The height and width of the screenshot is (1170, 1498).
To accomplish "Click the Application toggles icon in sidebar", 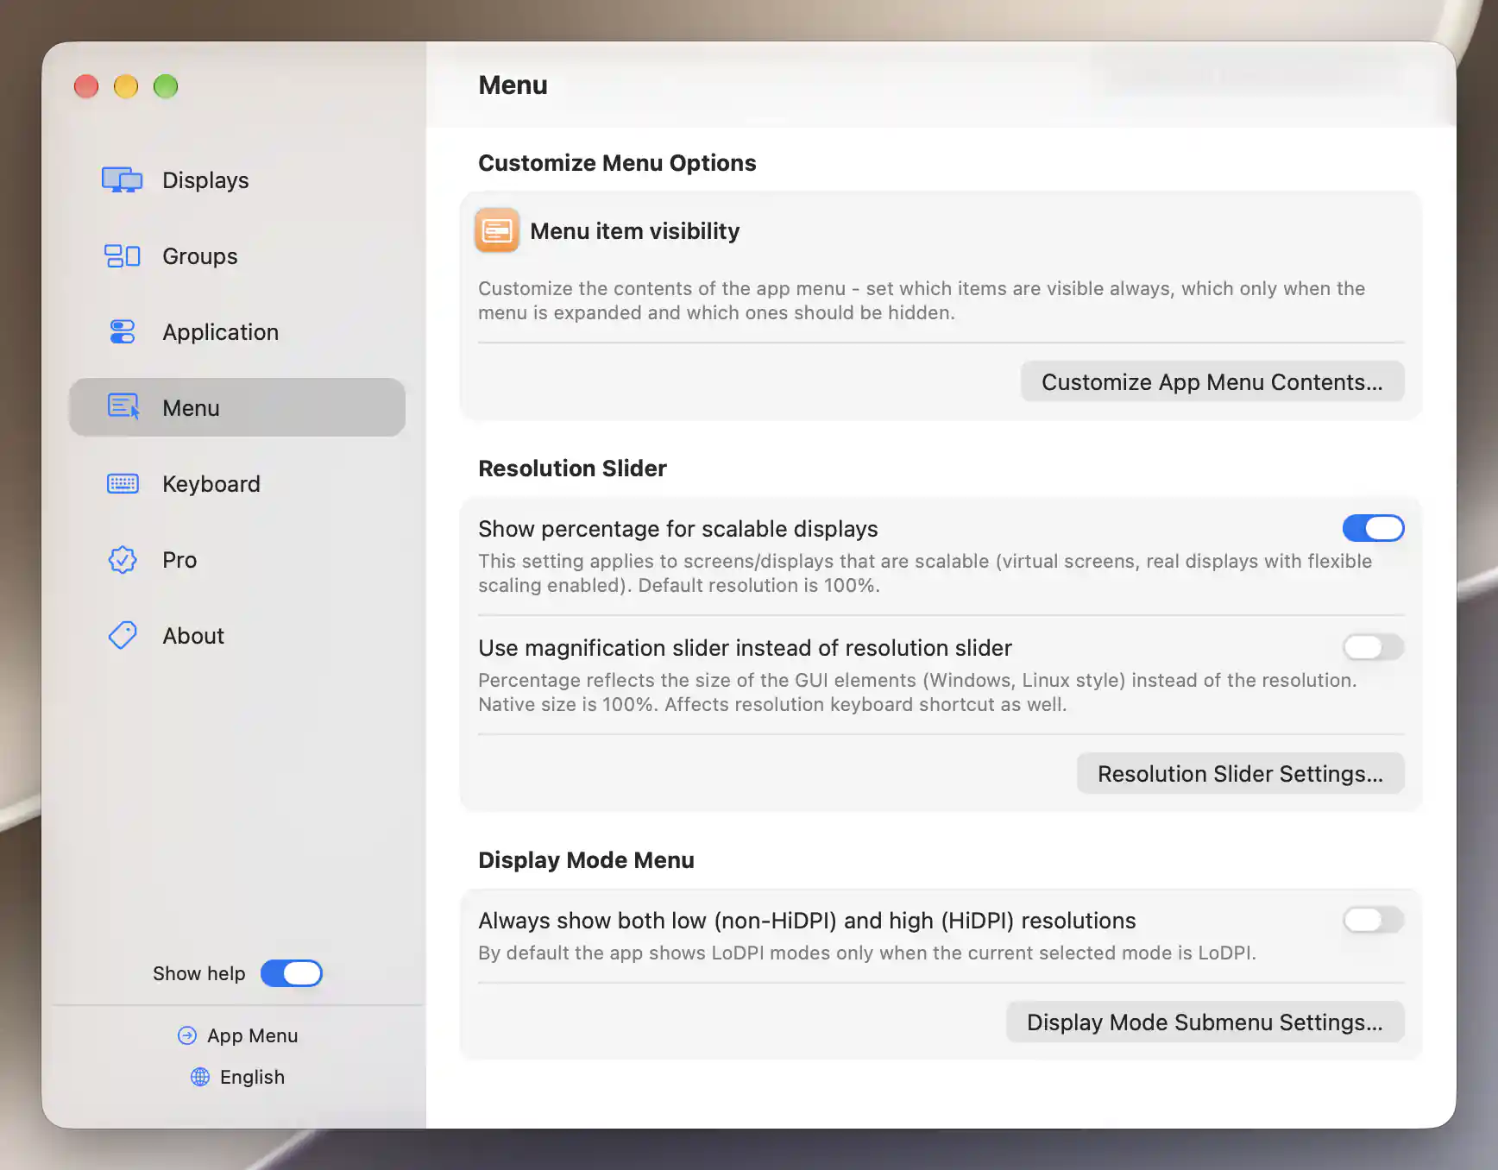I will tap(122, 331).
